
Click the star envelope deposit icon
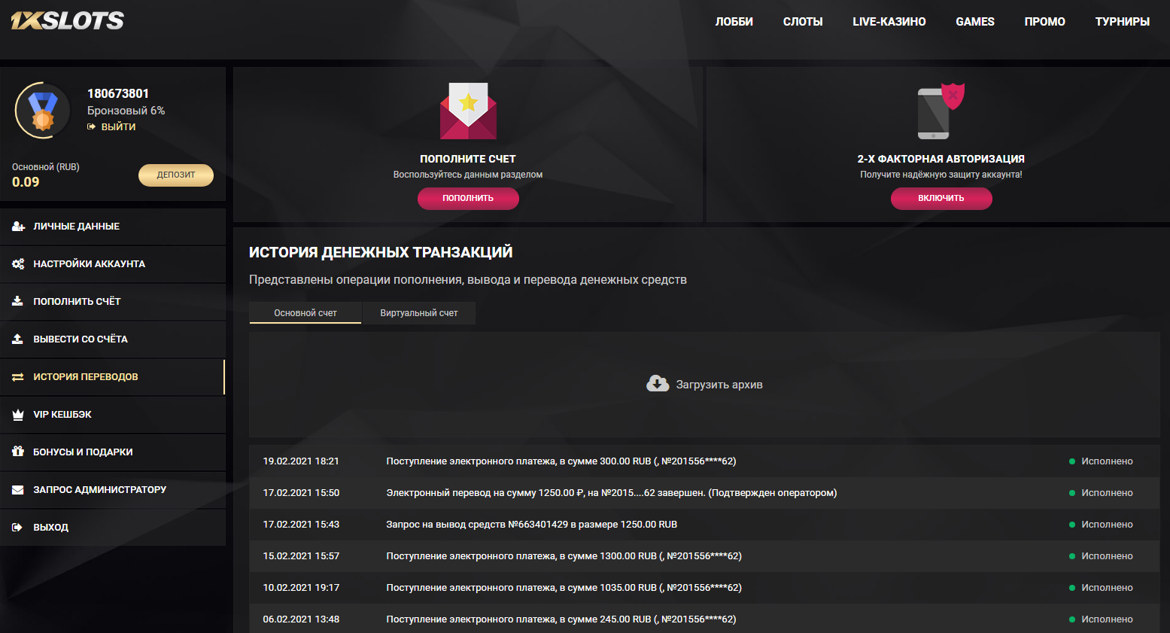point(468,111)
